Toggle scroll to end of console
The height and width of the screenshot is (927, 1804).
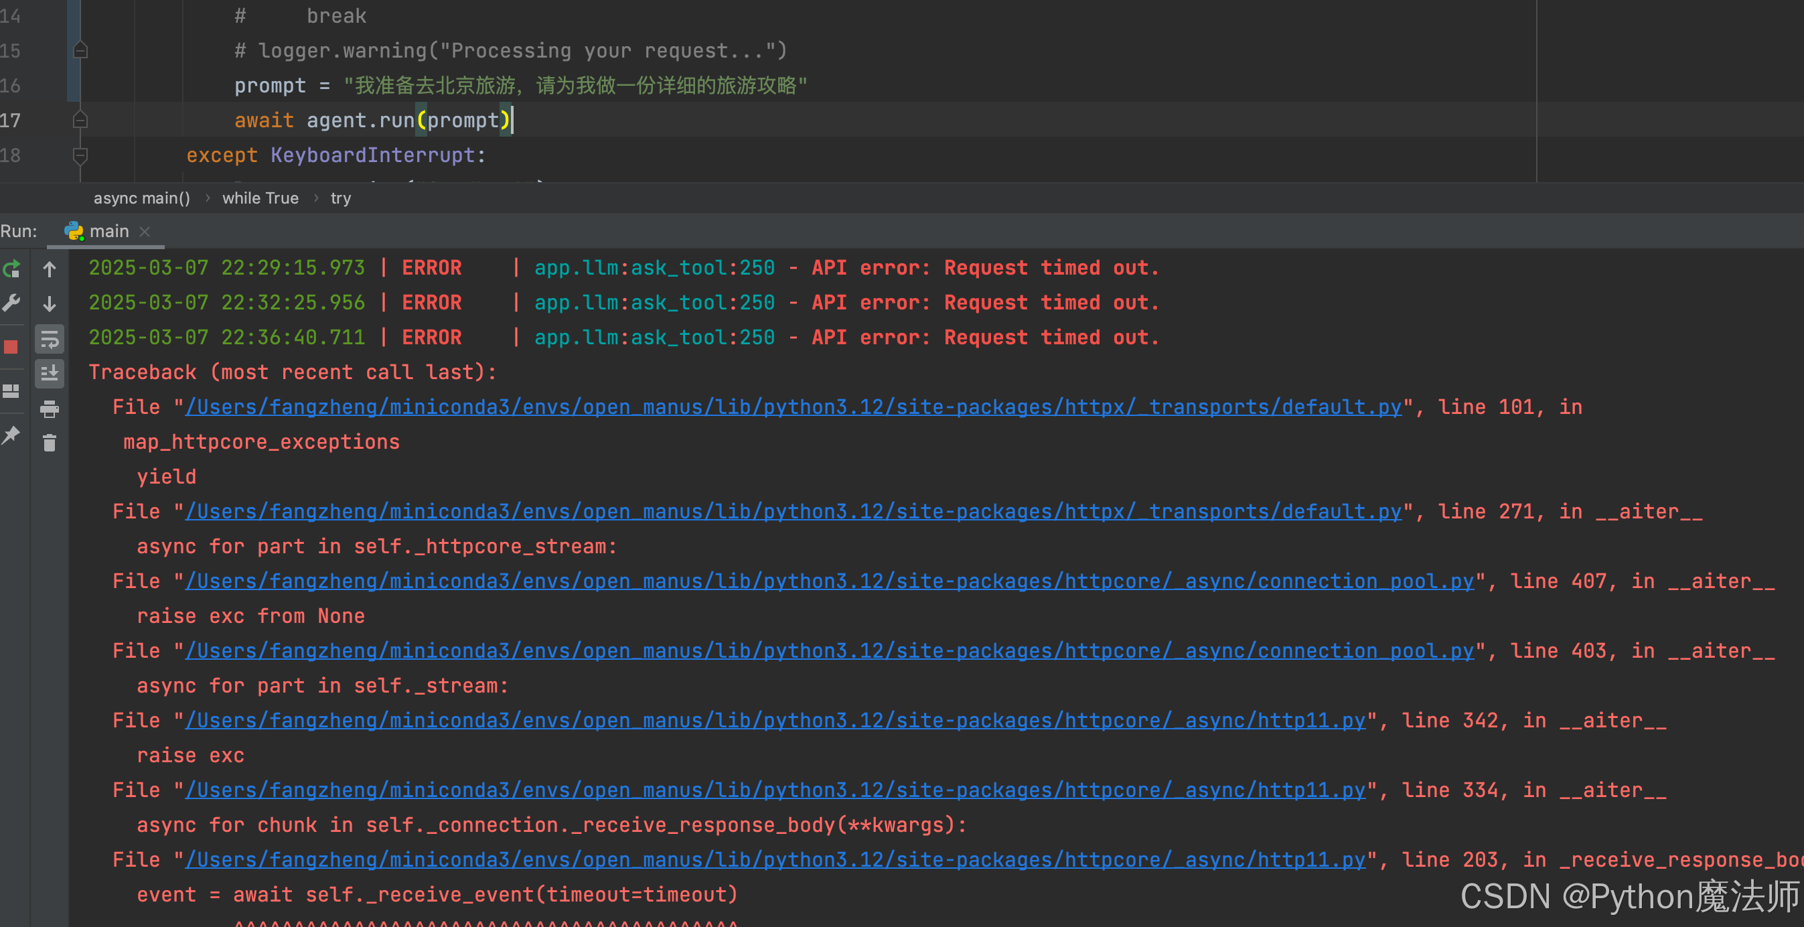point(49,374)
